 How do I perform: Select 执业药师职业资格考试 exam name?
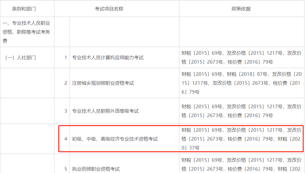[96, 169]
